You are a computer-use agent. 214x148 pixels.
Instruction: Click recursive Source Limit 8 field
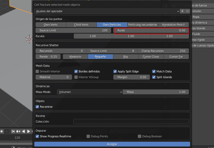(112, 51)
